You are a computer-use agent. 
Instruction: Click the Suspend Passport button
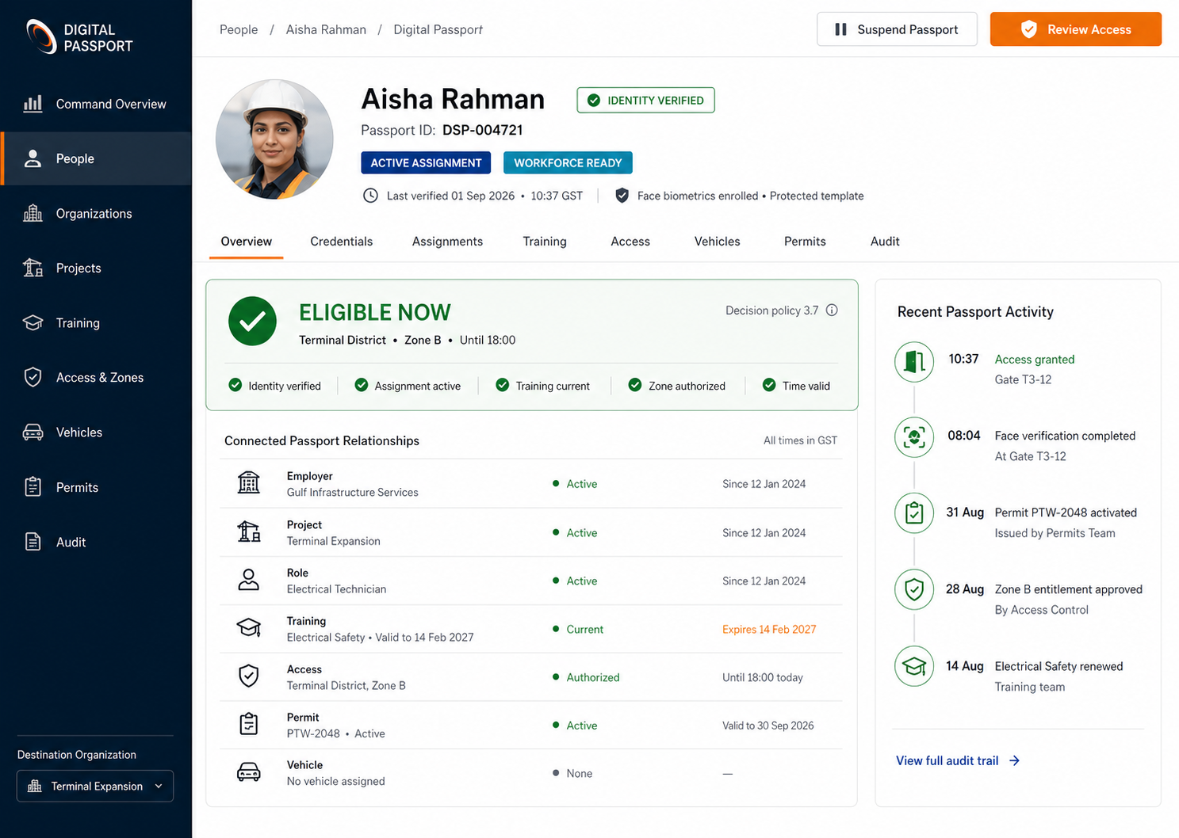coord(897,29)
